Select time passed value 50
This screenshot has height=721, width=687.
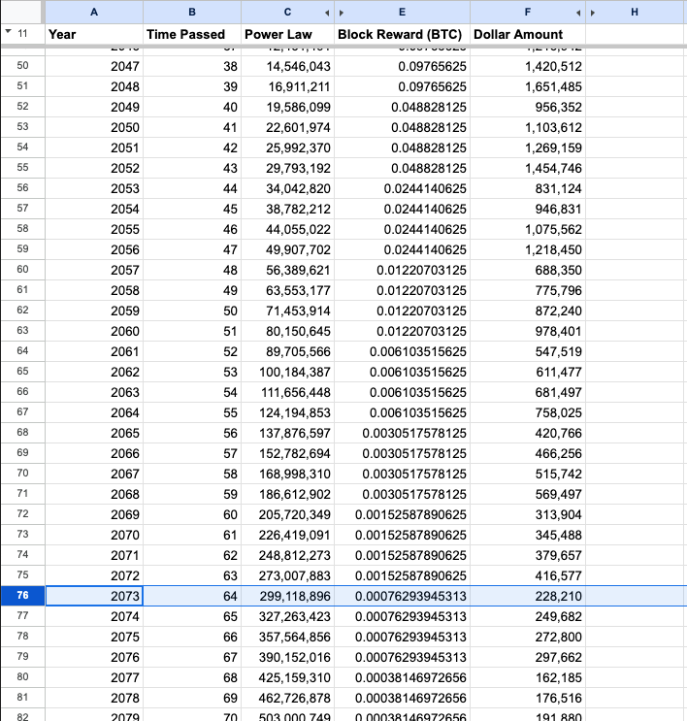point(192,311)
